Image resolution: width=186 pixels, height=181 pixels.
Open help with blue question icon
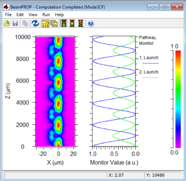tap(91, 24)
